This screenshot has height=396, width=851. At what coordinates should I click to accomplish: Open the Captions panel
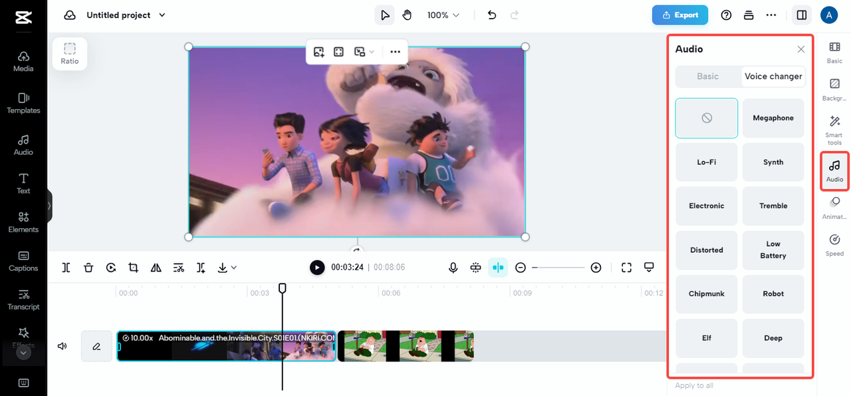pyautogui.click(x=23, y=261)
